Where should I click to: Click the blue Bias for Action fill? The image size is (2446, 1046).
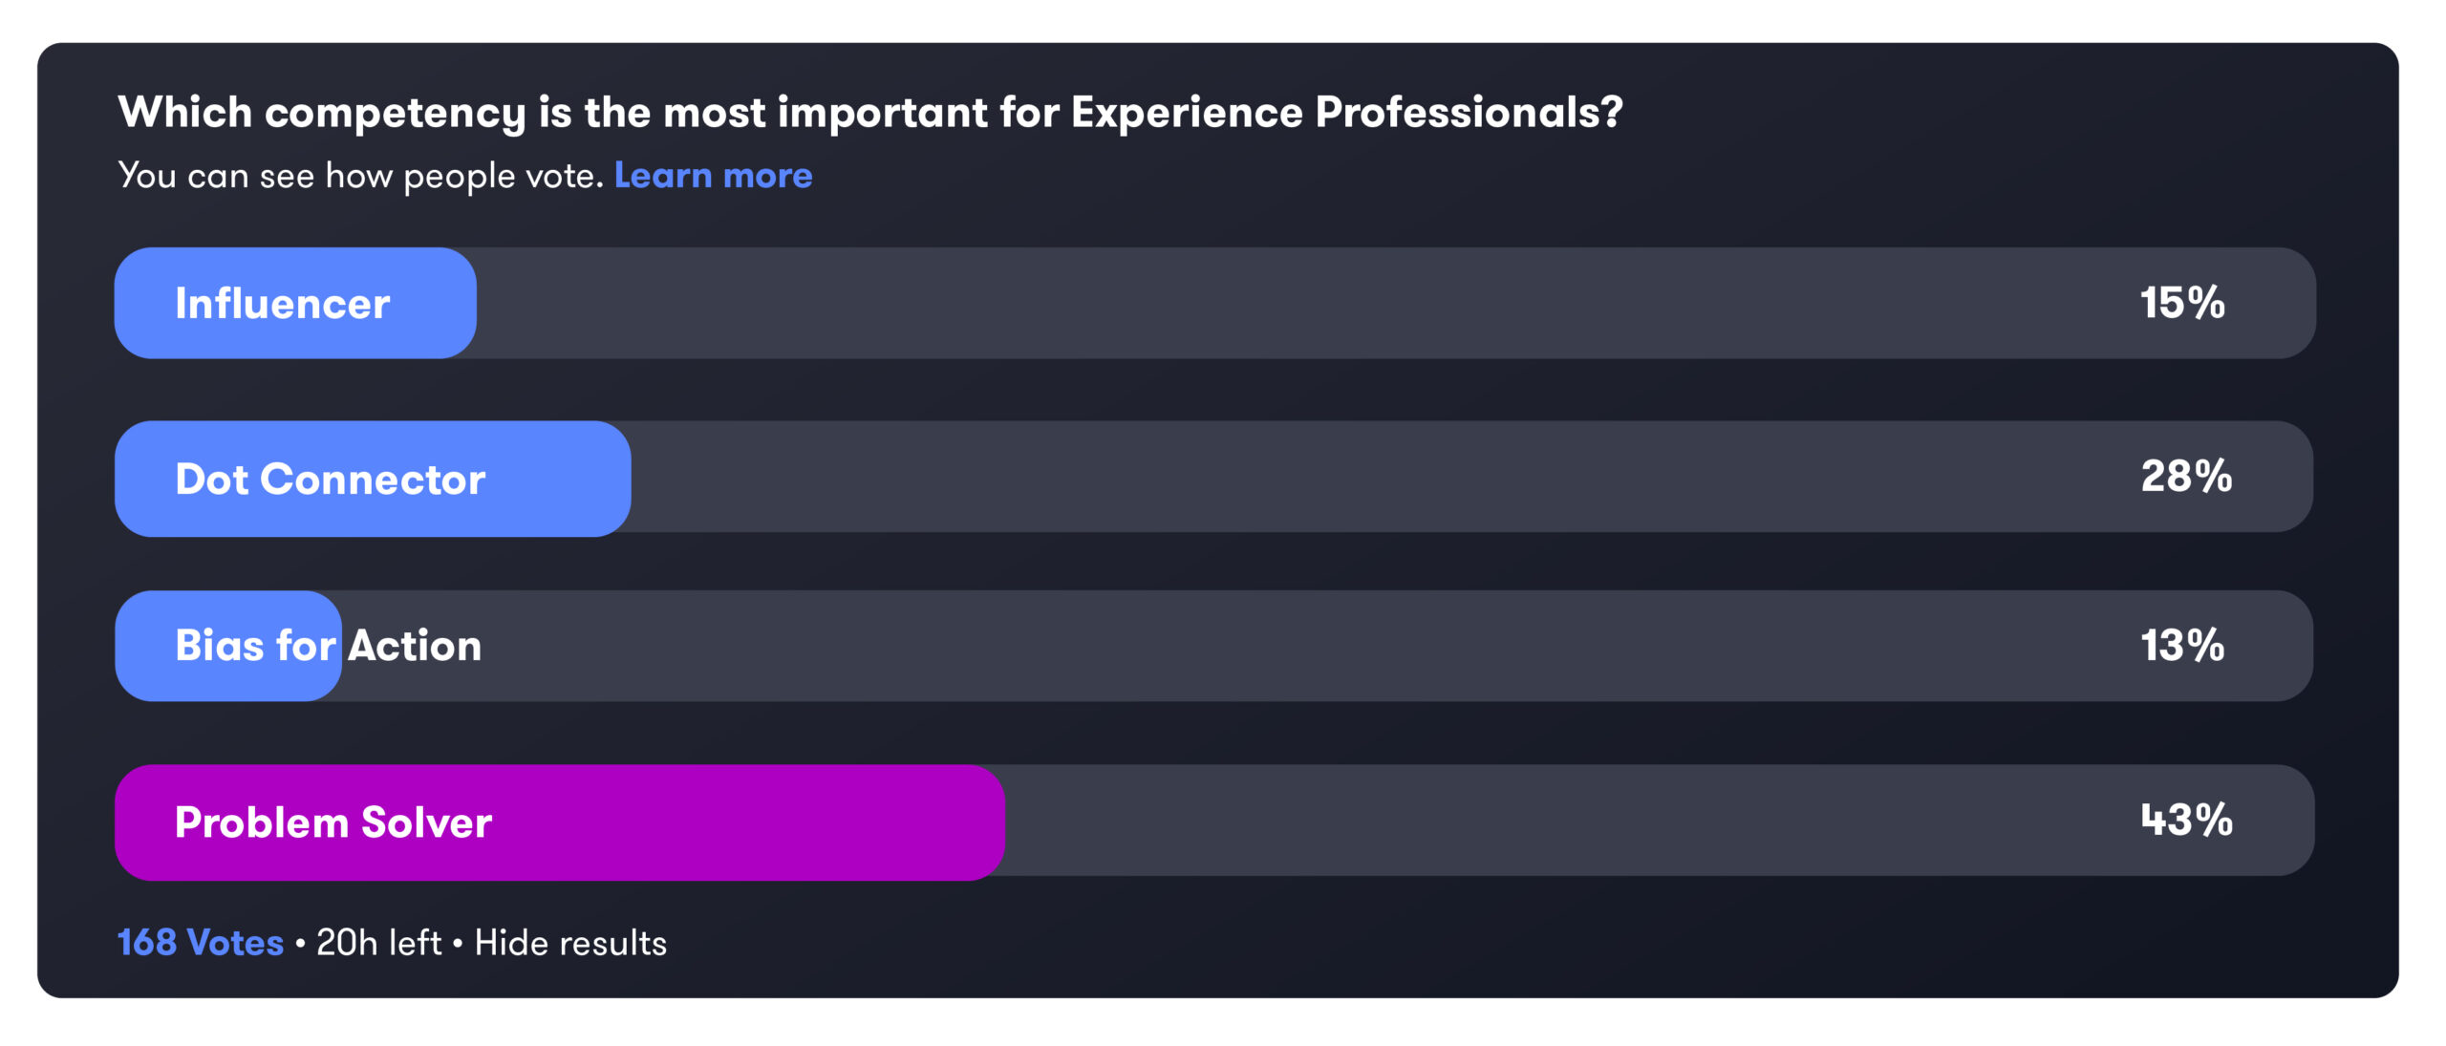point(228,646)
